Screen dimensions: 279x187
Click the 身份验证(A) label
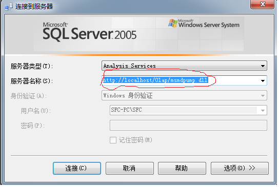(29, 96)
